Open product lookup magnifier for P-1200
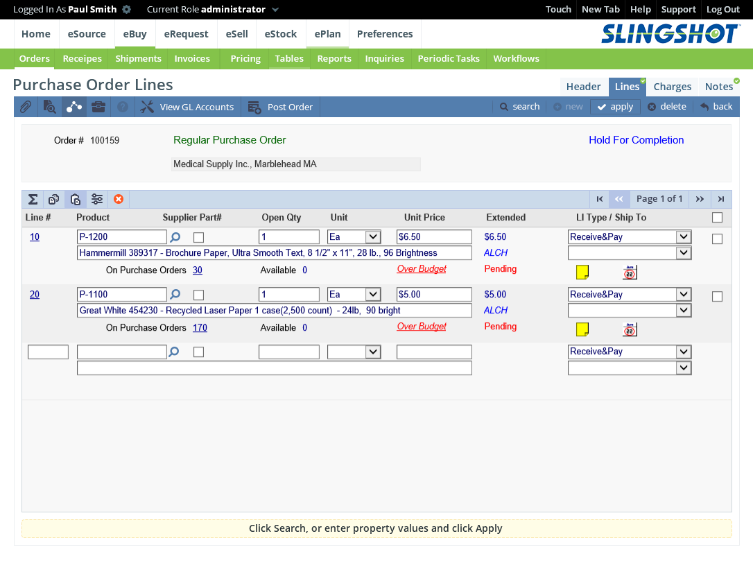The image size is (753, 563). tap(175, 237)
